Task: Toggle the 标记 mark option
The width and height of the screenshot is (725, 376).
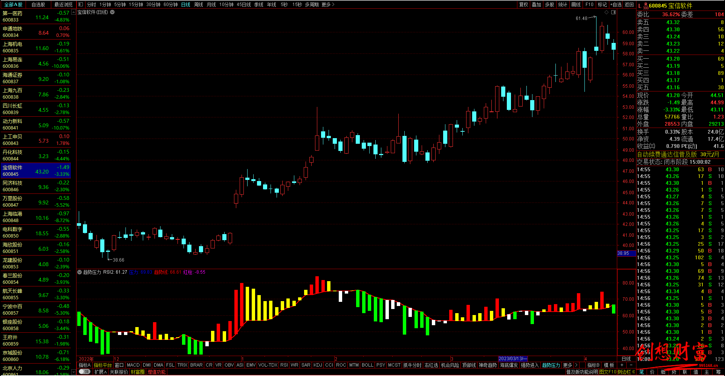Action: (x=603, y=5)
